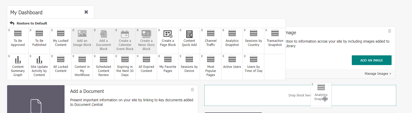Click the Most Popular Pages block
412x113 pixels.
(x=210, y=67)
